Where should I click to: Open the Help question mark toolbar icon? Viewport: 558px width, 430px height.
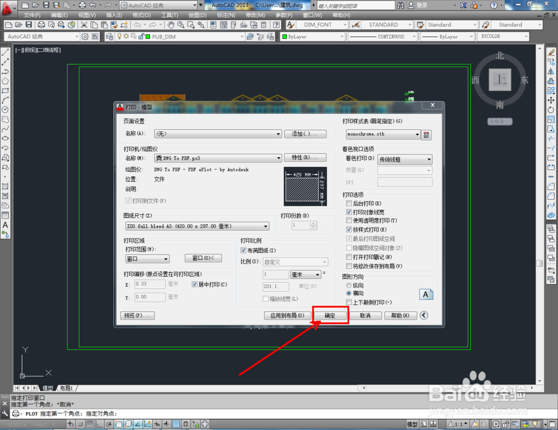click(276, 25)
